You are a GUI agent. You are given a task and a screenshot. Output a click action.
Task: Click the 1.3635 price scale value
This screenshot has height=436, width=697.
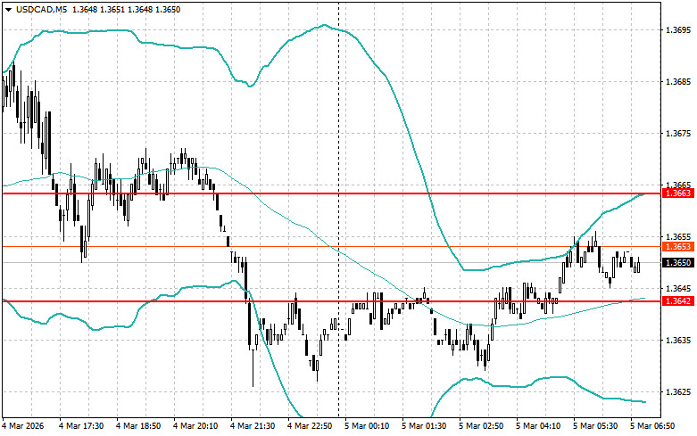coord(678,340)
